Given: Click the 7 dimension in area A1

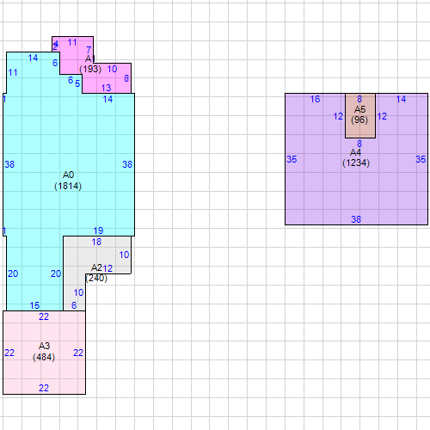Looking at the screenshot, I should [89, 50].
